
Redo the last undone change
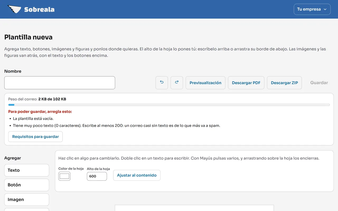tap(177, 83)
